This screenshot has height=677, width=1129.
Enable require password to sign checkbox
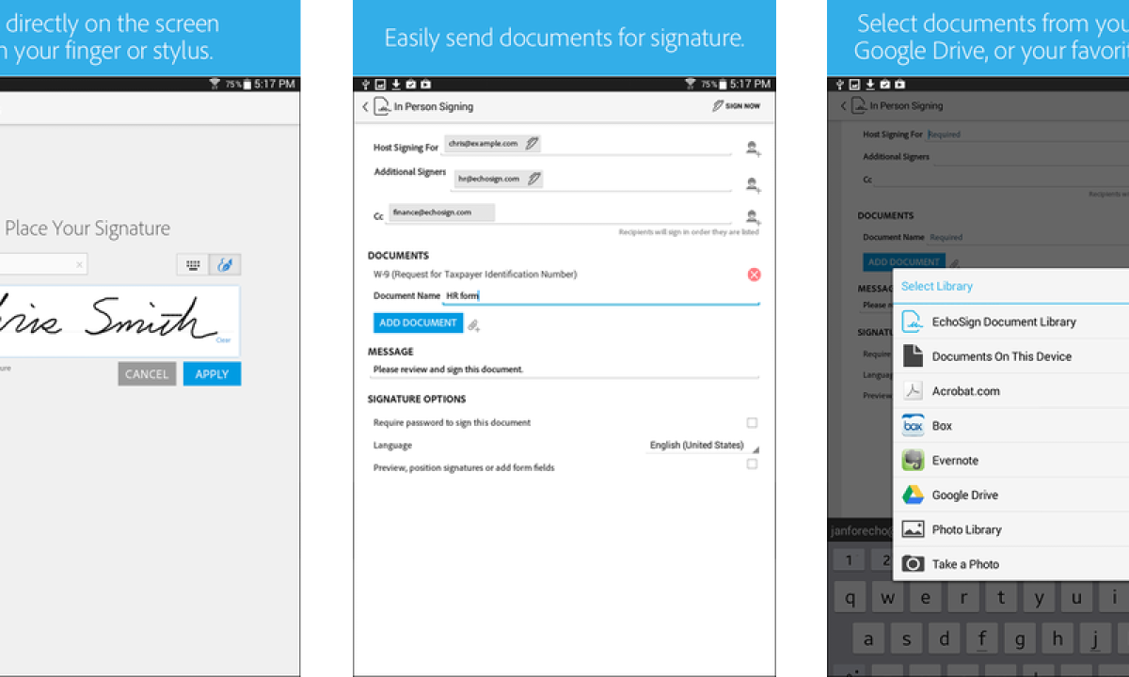click(x=752, y=423)
